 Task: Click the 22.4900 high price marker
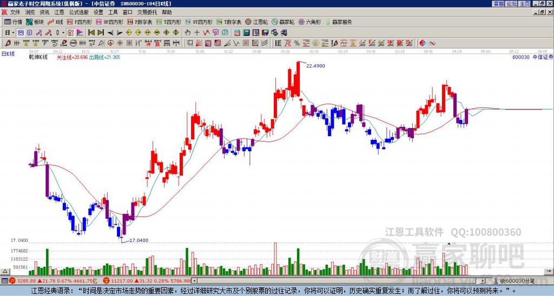point(315,66)
